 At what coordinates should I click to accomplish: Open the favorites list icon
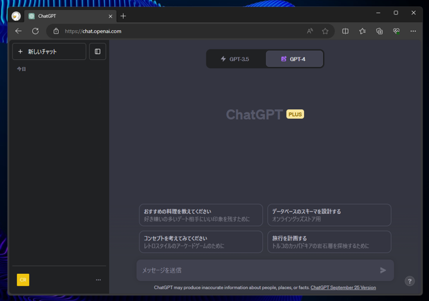[x=362, y=31]
